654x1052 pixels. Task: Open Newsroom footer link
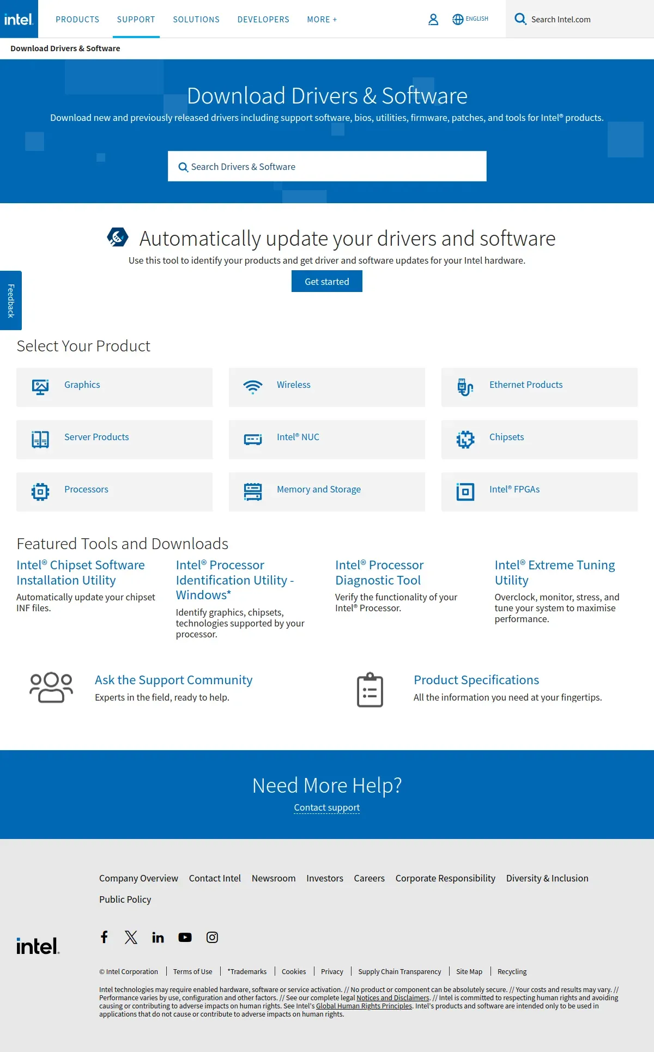[274, 878]
